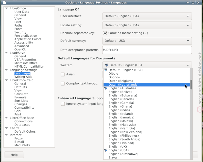Image resolution: width=203 pixels, height=162 pixels.
Task: Open the Databases settings page
Action: [22, 125]
